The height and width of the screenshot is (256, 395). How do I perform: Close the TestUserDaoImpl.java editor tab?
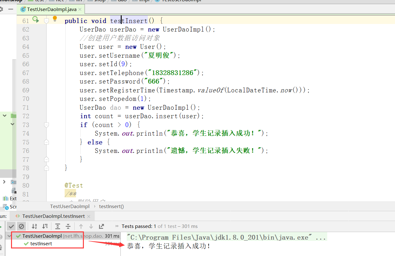[x=80, y=9]
